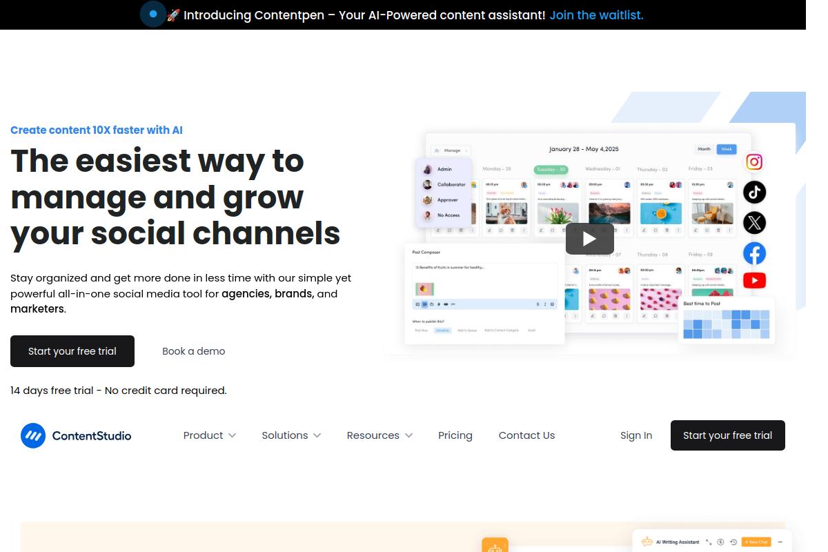828x552 pixels.
Task: Expand the Solutions menu
Action: pyautogui.click(x=291, y=435)
